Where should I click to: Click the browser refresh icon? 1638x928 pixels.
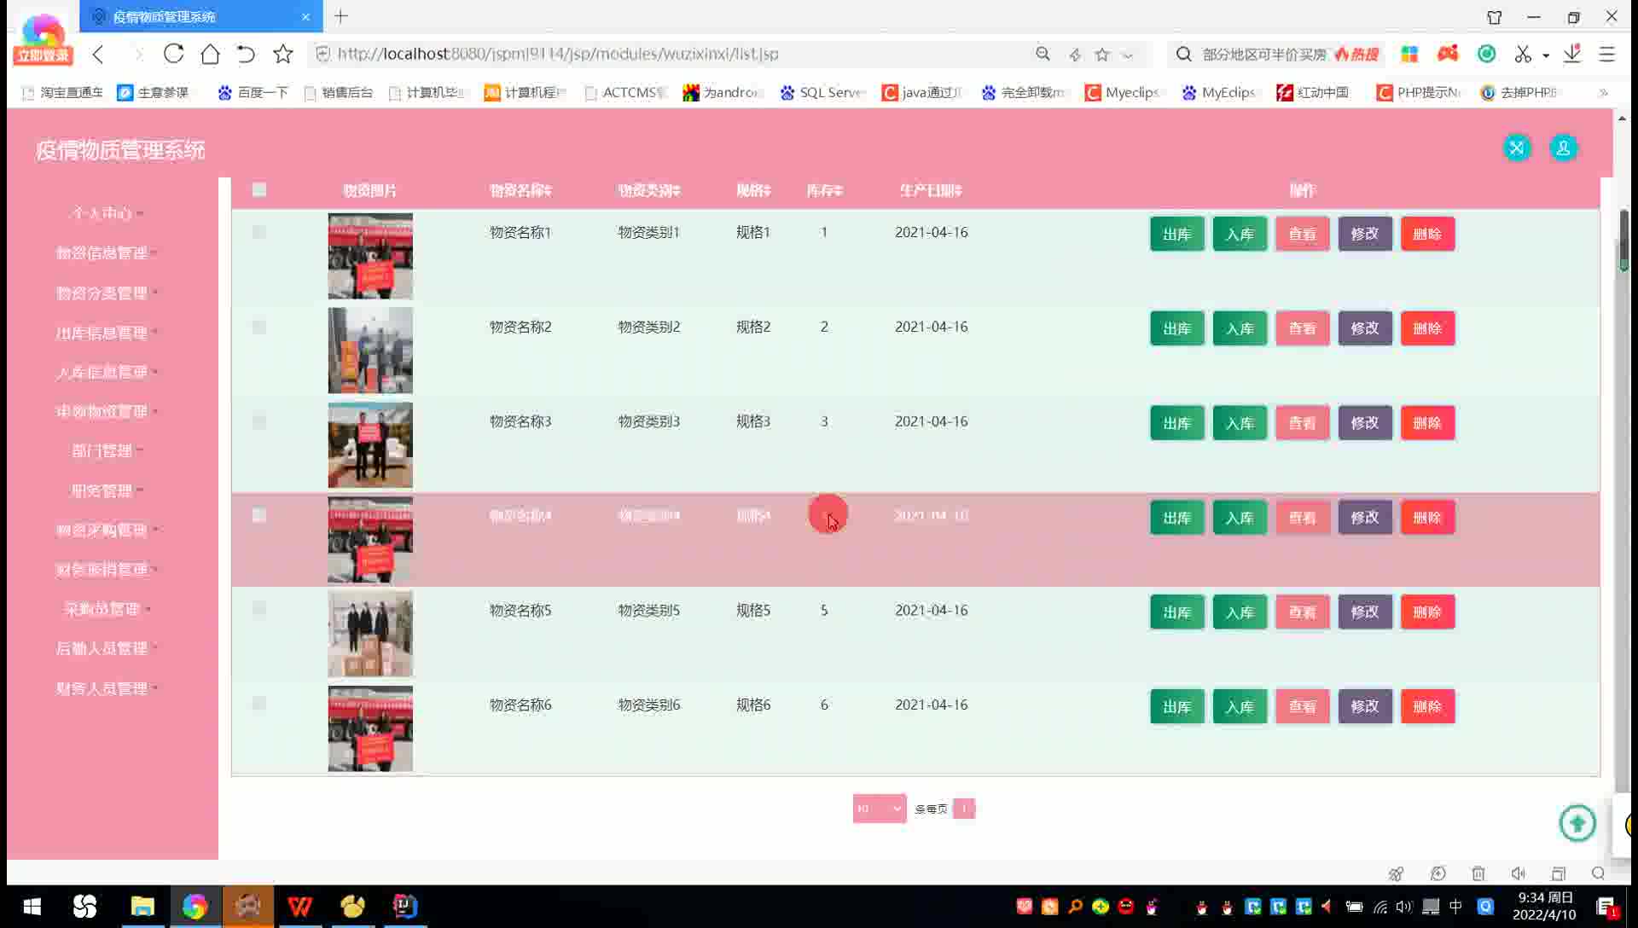174,54
